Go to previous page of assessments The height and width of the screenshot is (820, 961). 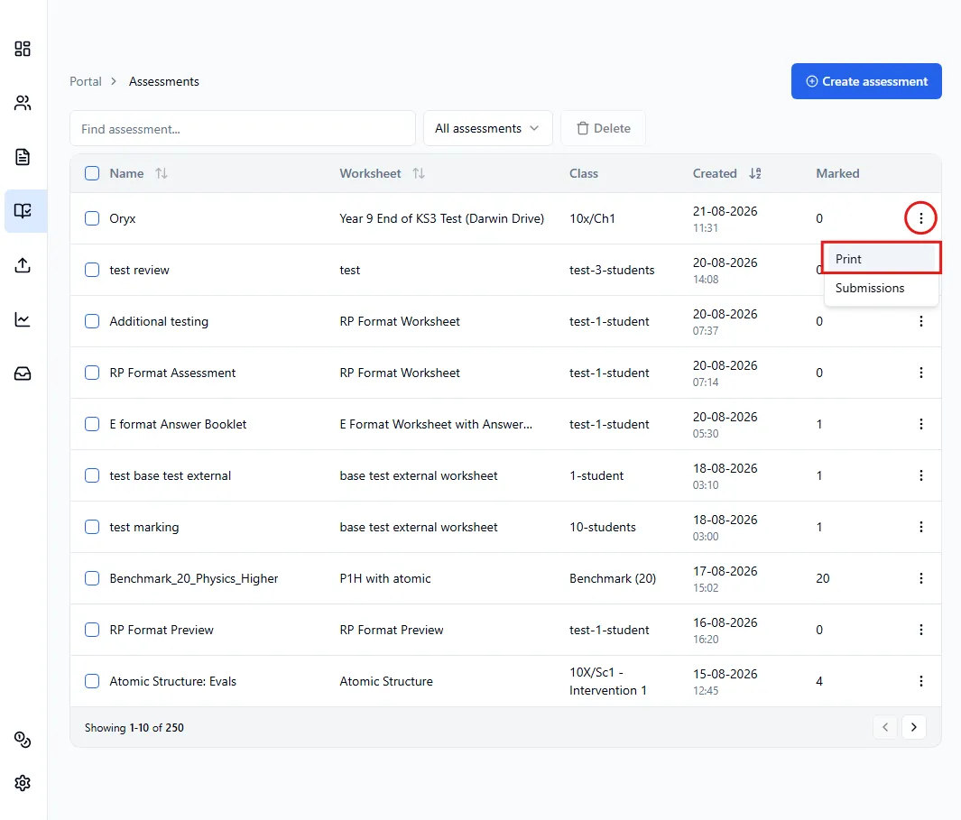[885, 727]
